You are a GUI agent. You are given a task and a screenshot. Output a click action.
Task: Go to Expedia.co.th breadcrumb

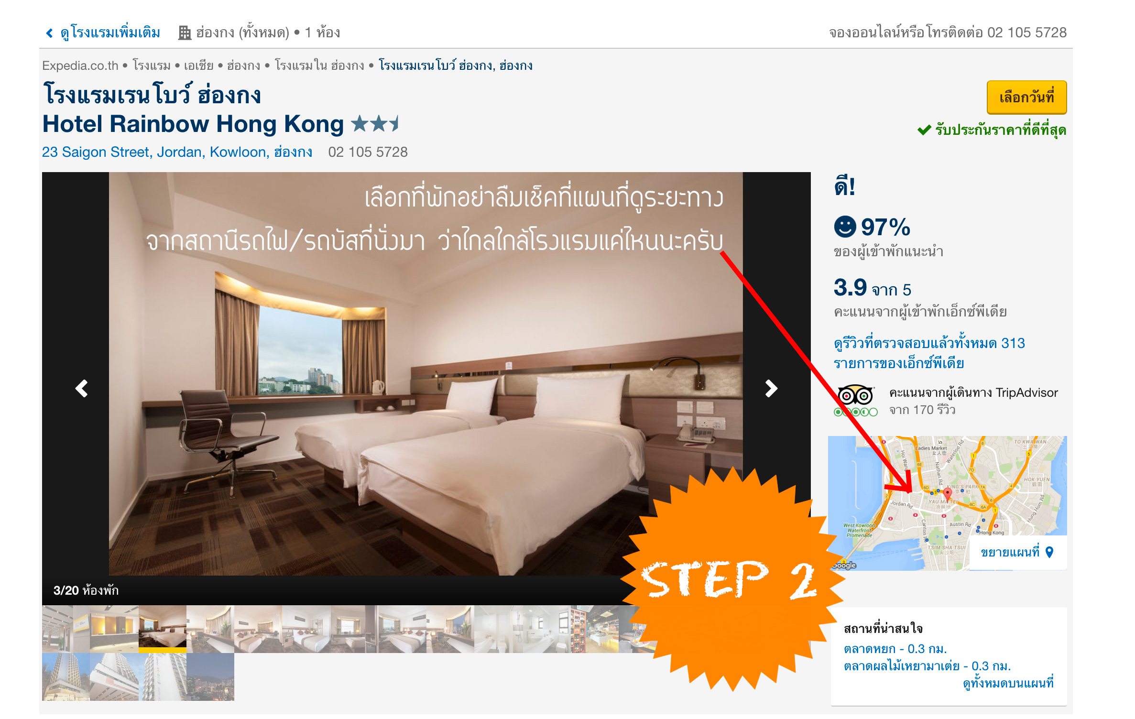tap(80, 65)
